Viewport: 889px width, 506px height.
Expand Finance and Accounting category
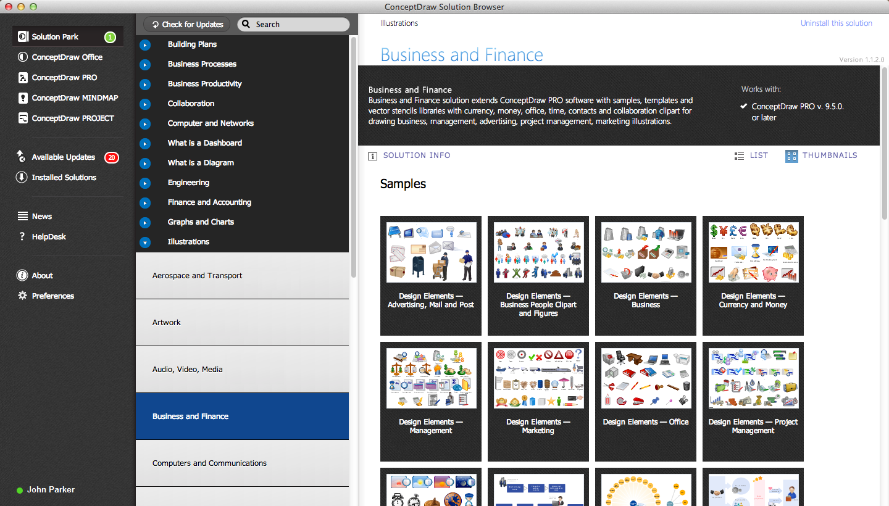145,203
